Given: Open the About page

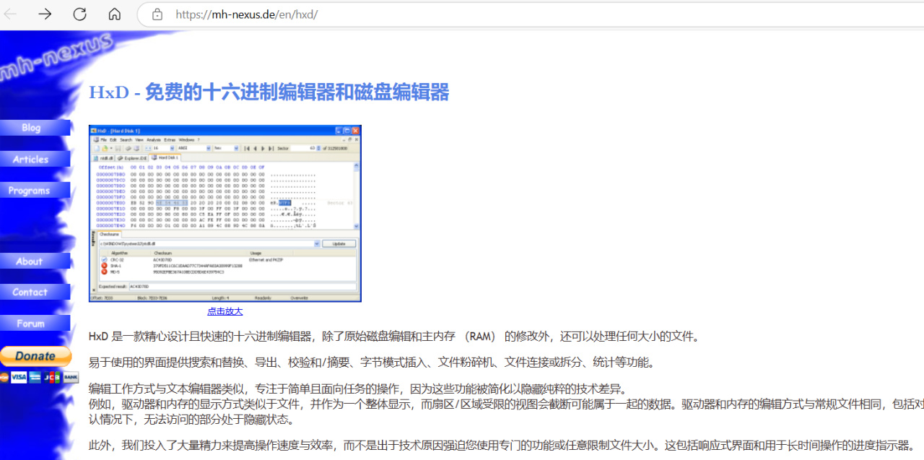Looking at the screenshot, I should click(35, 261).
